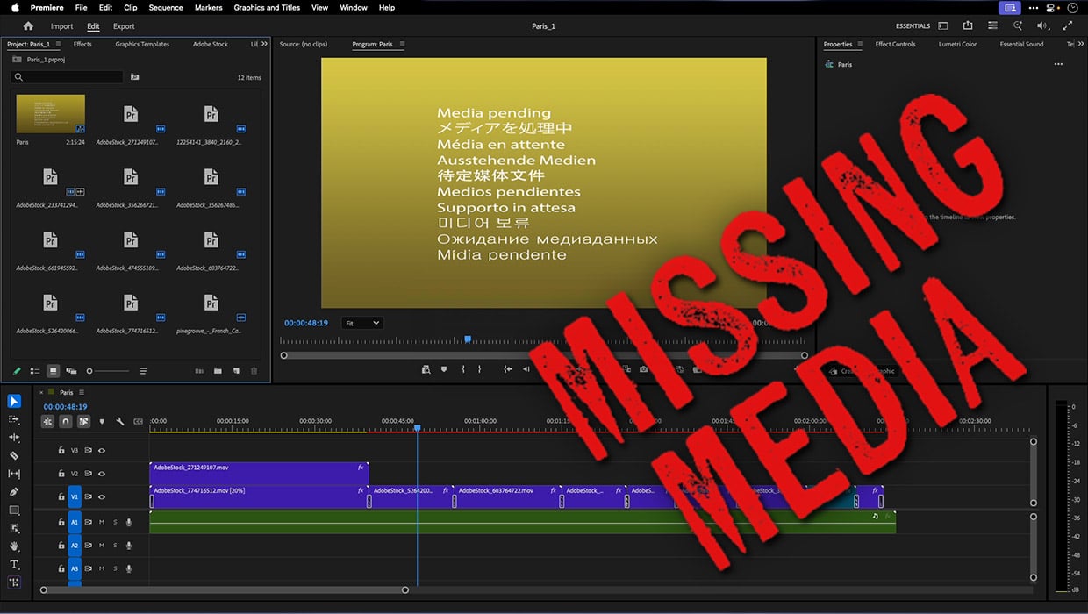Click the green pencil writable project icon
Image resolution: width=1088 pixels, height=614 pixels.
coord(17,371)
